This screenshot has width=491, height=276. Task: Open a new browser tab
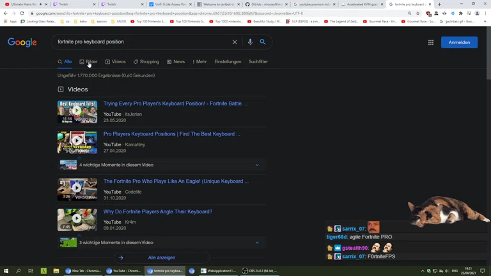click(x=439, y=4)
